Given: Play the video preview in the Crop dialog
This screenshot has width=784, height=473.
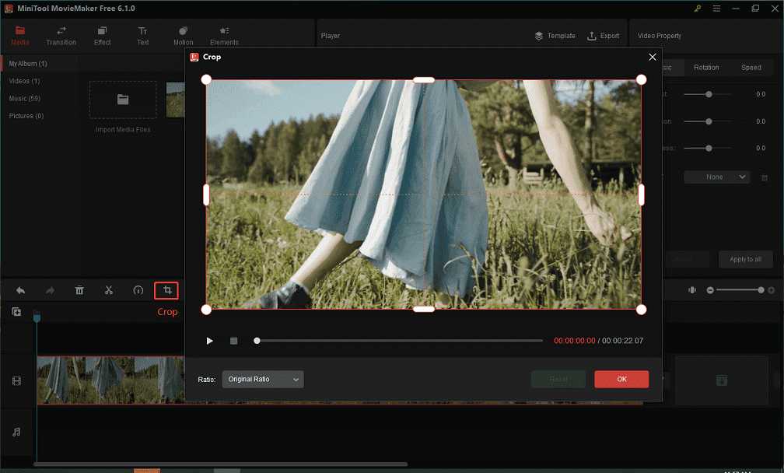Looking at the screenshot, I should click(x=209, y=341).
